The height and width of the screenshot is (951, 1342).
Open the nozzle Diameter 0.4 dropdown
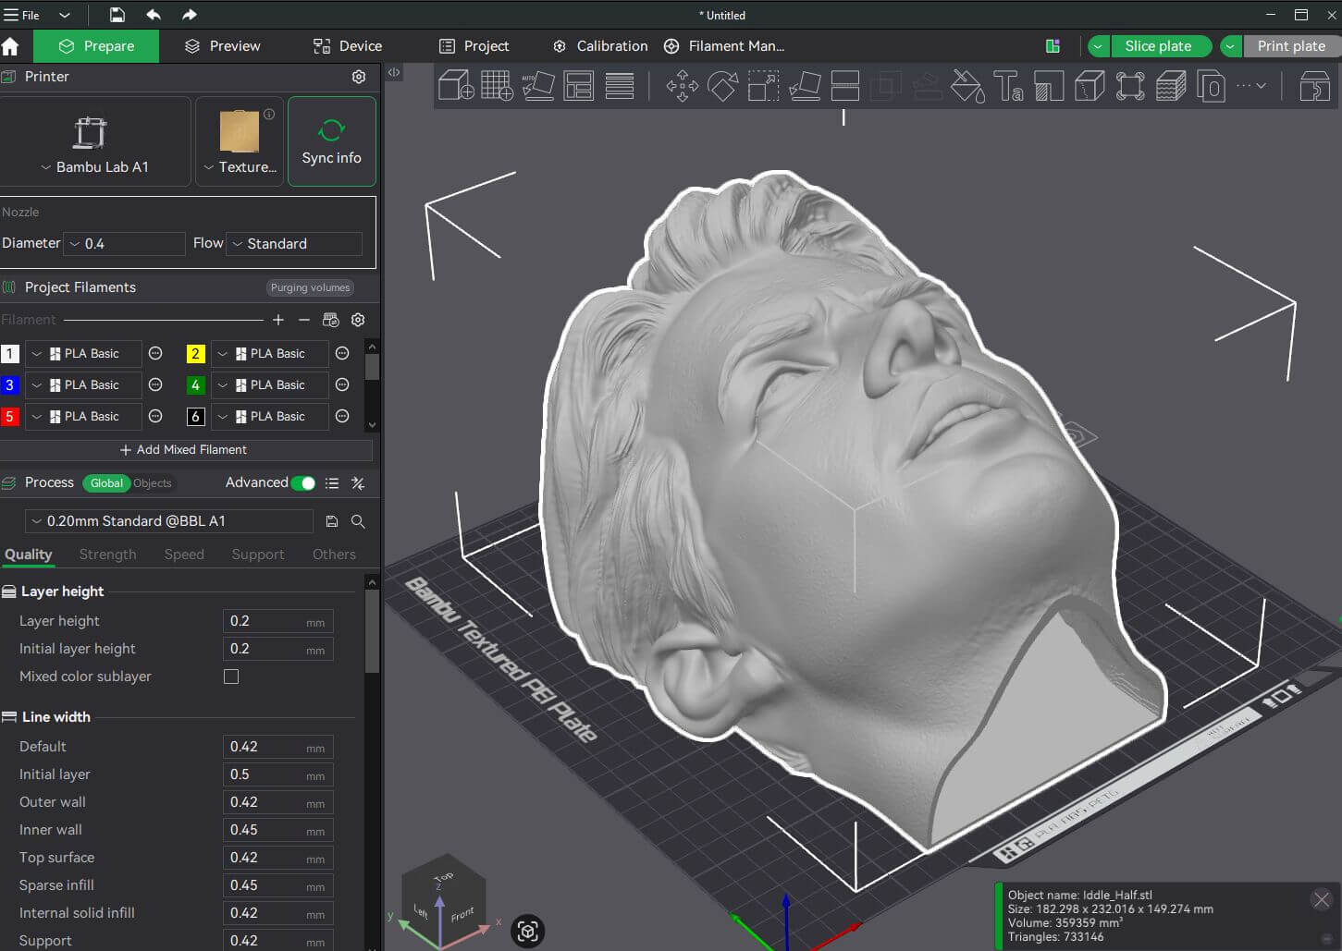click(126, 244)
